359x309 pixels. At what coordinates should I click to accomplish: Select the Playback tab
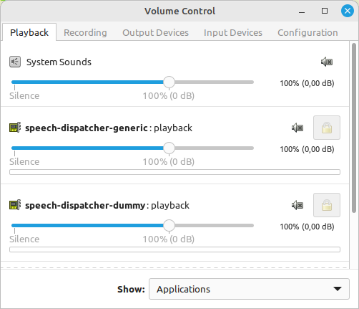[x=29, y=32]
